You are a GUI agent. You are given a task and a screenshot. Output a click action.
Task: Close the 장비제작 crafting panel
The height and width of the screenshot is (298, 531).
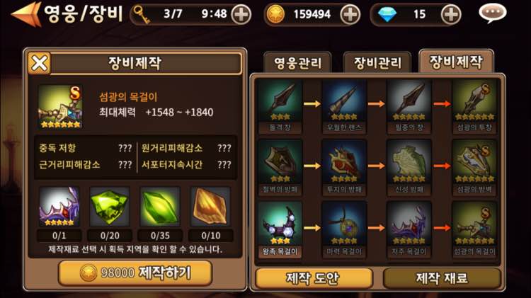[39, 63]
